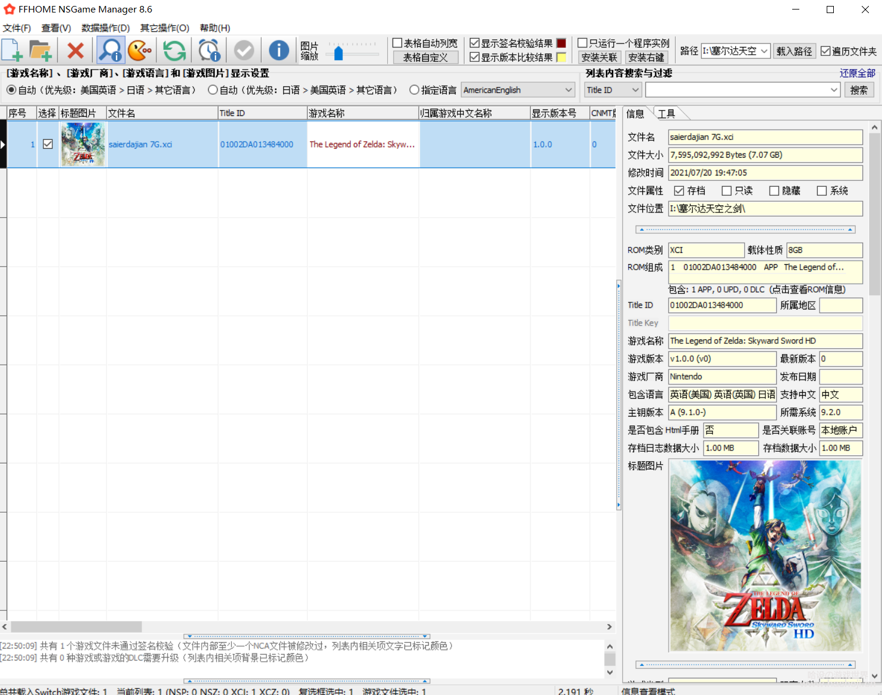The width and height of the screenshot is (882, 695).
Task: Click the FFHOME app icon in title bar
Action: (9, 10)
